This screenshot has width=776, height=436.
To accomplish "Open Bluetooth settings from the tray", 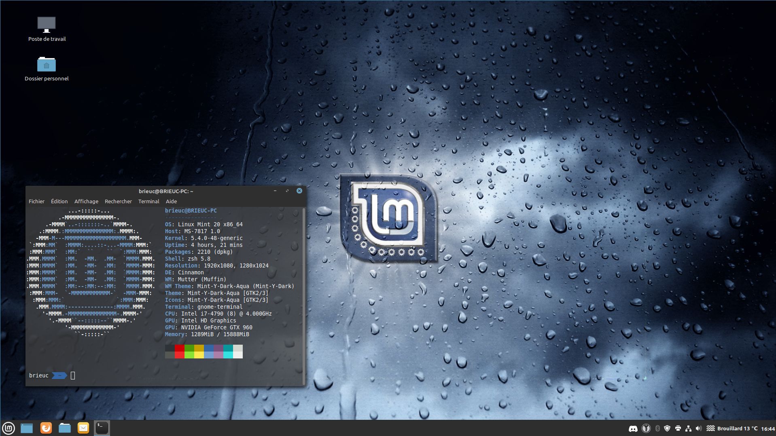I will (x=657, y=428).
